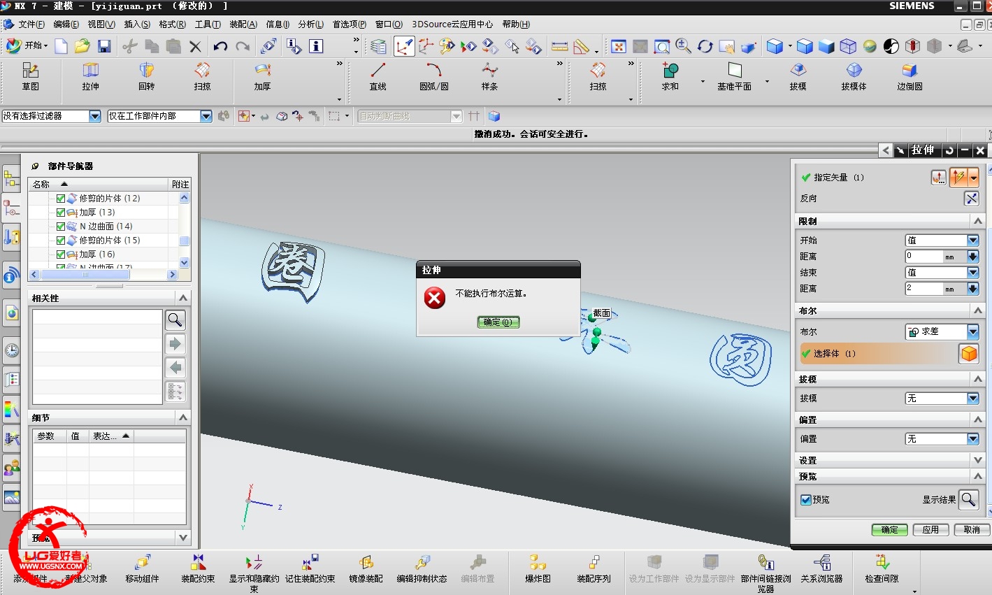Collapse the 限制 limits section

click(977, 221)
